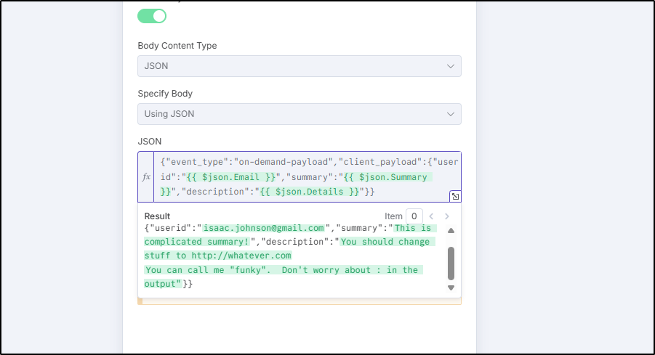Viewport: 655px width, 355px height.
Task: Click the chevron arrow on Body Content Type
Action: tap(450, 66)
